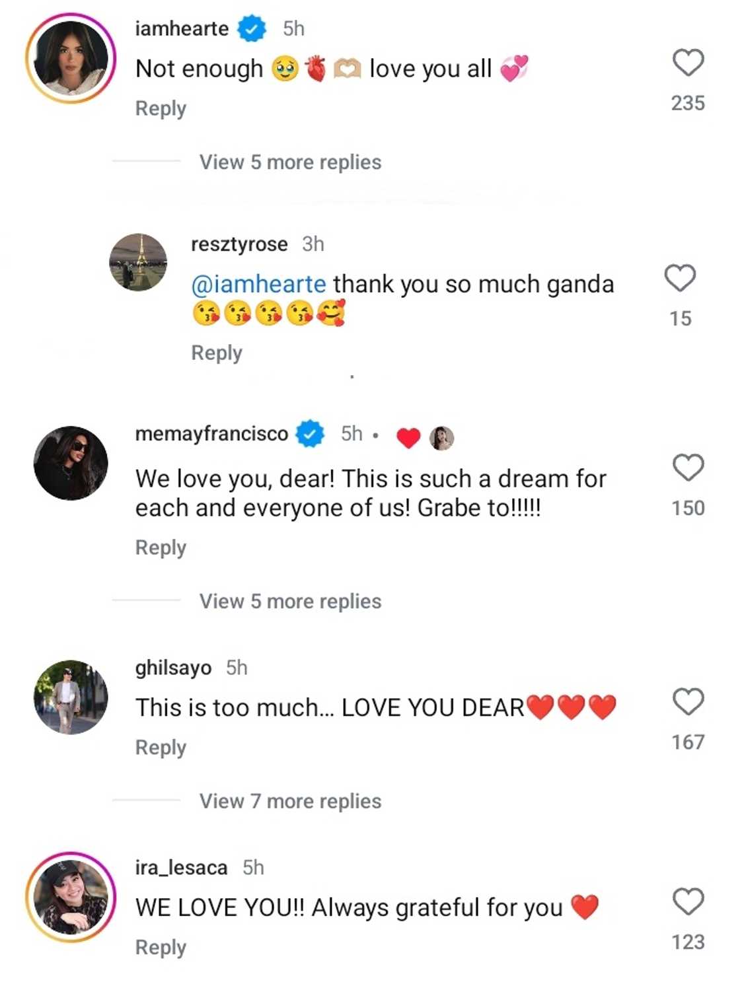Tap heart on ghilsayo's comment
Image resolution: width=740 pixels, height=984 pixels.
pos(688,701)
